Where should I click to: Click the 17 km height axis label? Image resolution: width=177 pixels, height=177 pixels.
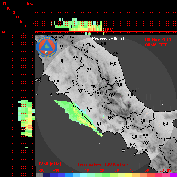tap(4, 4)
